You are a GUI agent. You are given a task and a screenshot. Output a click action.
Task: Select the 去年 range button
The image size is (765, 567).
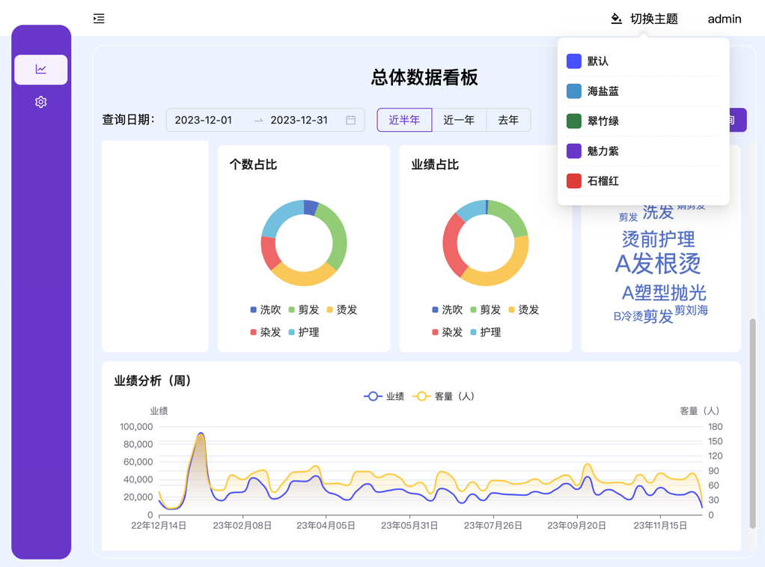tap(508, 120)
